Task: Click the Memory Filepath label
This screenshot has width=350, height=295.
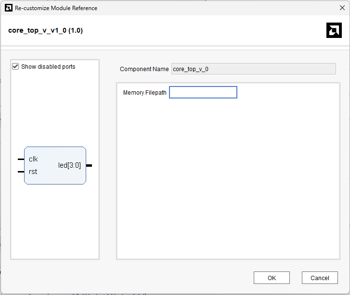Action: coord(144,93)
